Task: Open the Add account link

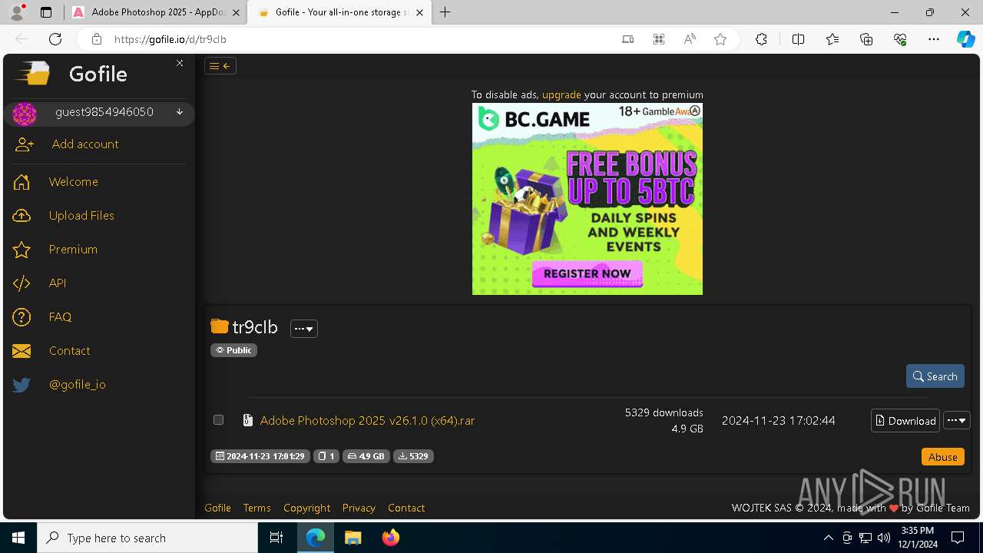Action: [x=85, y=144]
